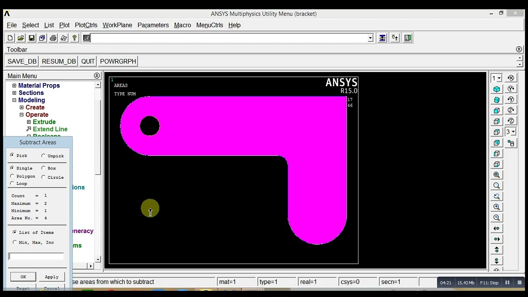Collapse the Operate tree node
This screenshot has height=297, width=528.
pos(22,115)
